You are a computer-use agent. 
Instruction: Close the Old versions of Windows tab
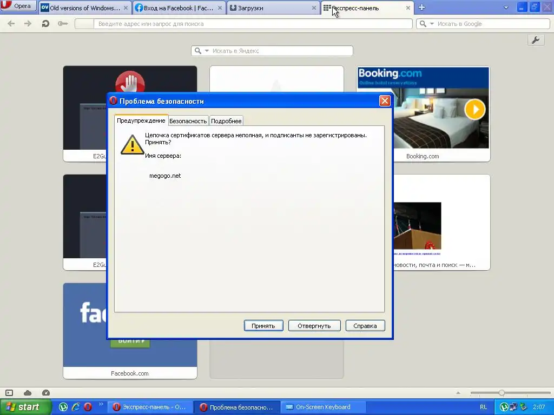126,8
